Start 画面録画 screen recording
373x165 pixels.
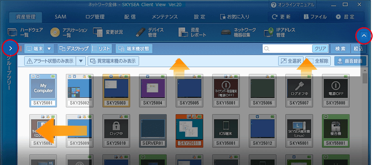(x=350, y=61)
